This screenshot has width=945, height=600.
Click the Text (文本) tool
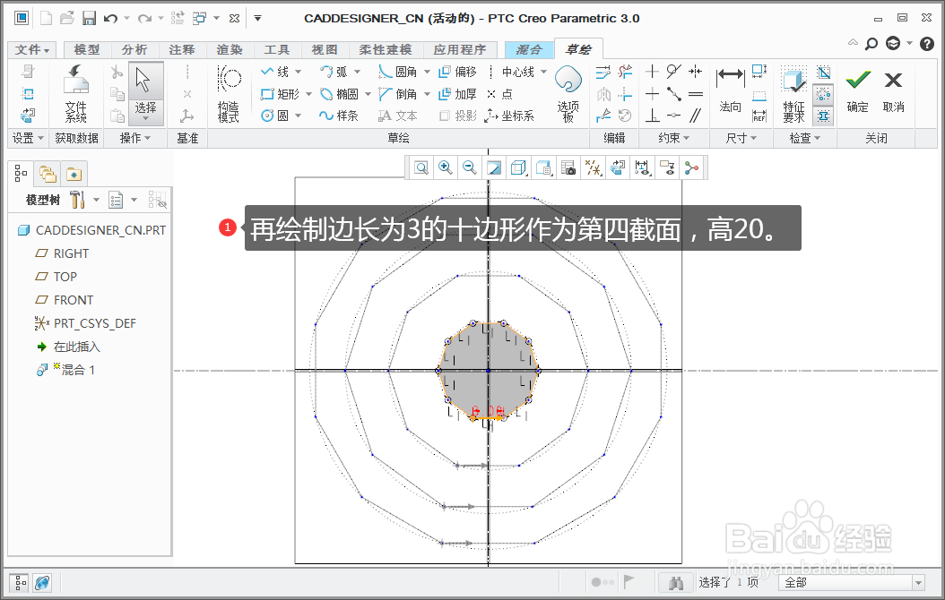(398, 116)
